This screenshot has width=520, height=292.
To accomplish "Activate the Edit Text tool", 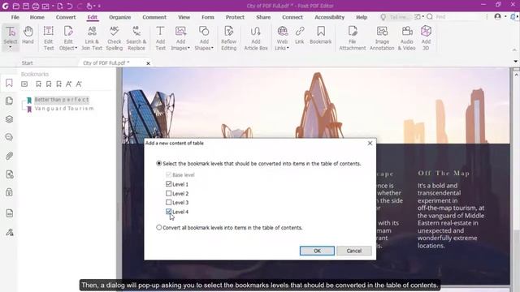I will (49, 38).
